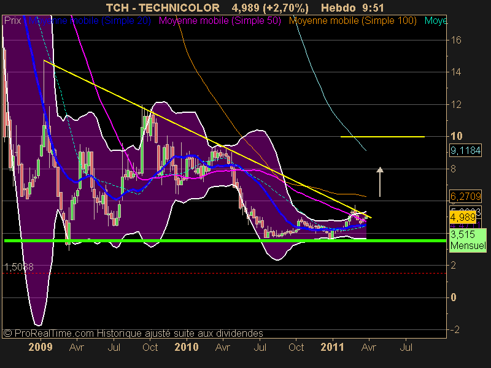Click the 6,2709 orange value tag
The height and width of the screenshot is (368, 491).
[x=465, y=196]
